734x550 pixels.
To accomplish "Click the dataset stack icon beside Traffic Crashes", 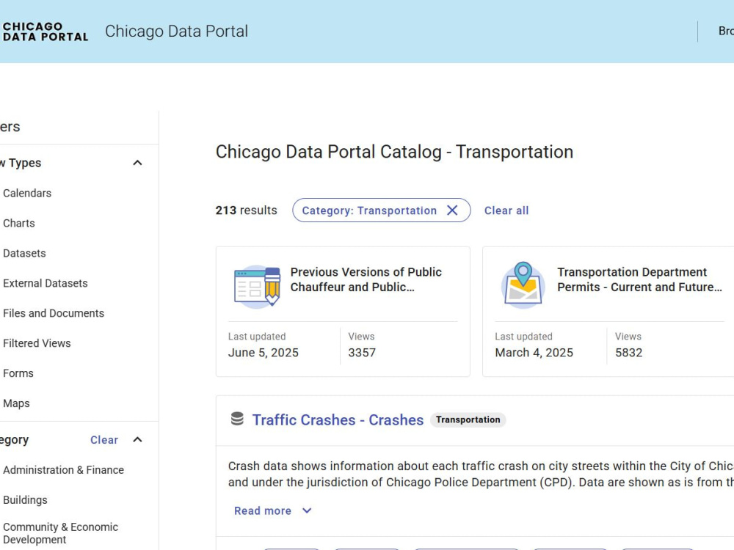I will pyautogui.click(x=237, y=419).
